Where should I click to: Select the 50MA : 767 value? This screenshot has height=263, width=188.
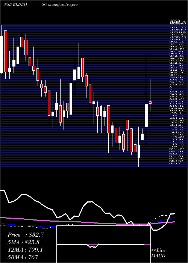coord(23,257)
